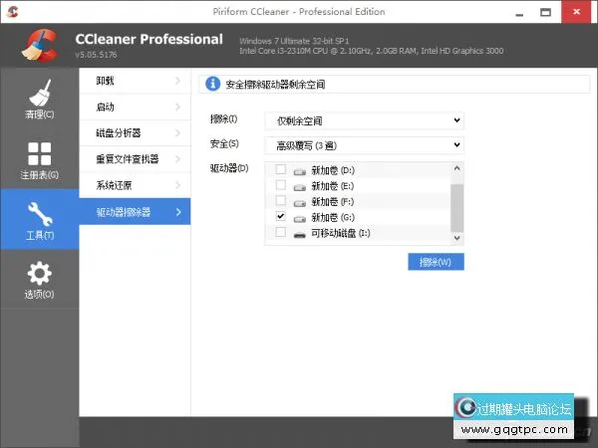Viewport: 598px width, 448px height.
Task: Click the chevron on the 磁盘分析器 menu row
Action: click(x=177, y=132)
